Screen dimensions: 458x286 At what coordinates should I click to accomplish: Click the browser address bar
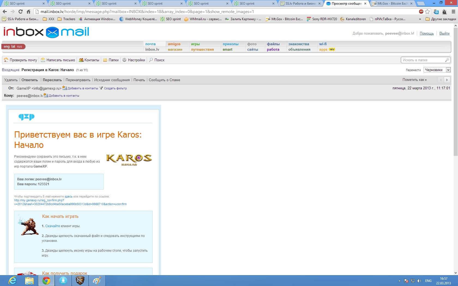coord(226,12)
